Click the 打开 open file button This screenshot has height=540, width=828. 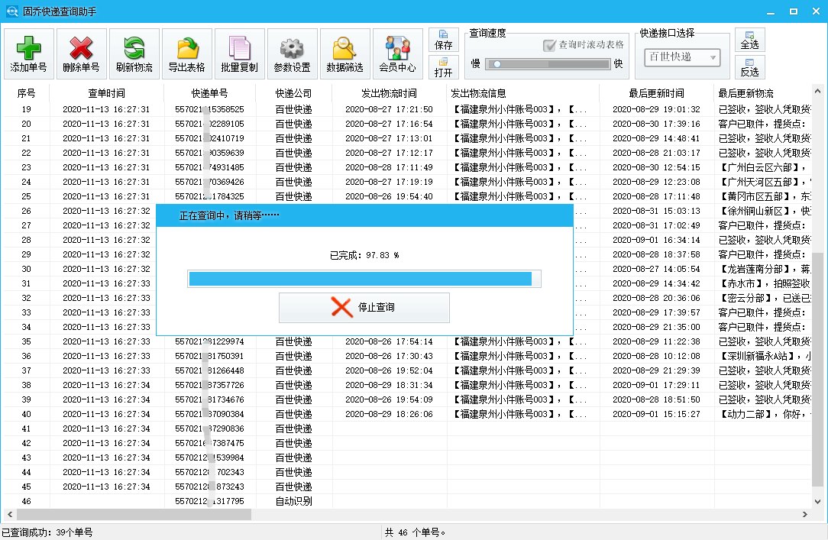coord(444,67)
